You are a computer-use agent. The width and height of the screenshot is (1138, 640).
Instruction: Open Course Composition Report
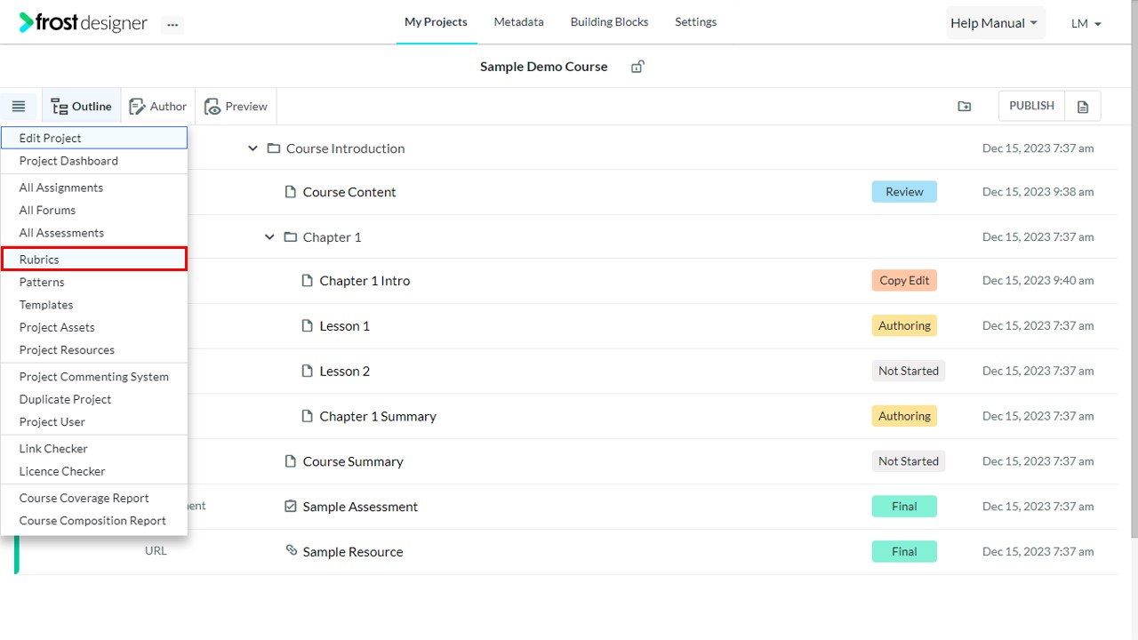pyautogui.click(x=94, y=521)
